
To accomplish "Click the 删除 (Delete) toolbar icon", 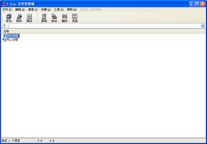I will coord(64,18).
